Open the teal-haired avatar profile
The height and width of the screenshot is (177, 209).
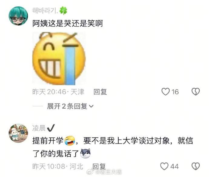coord(18,15)
